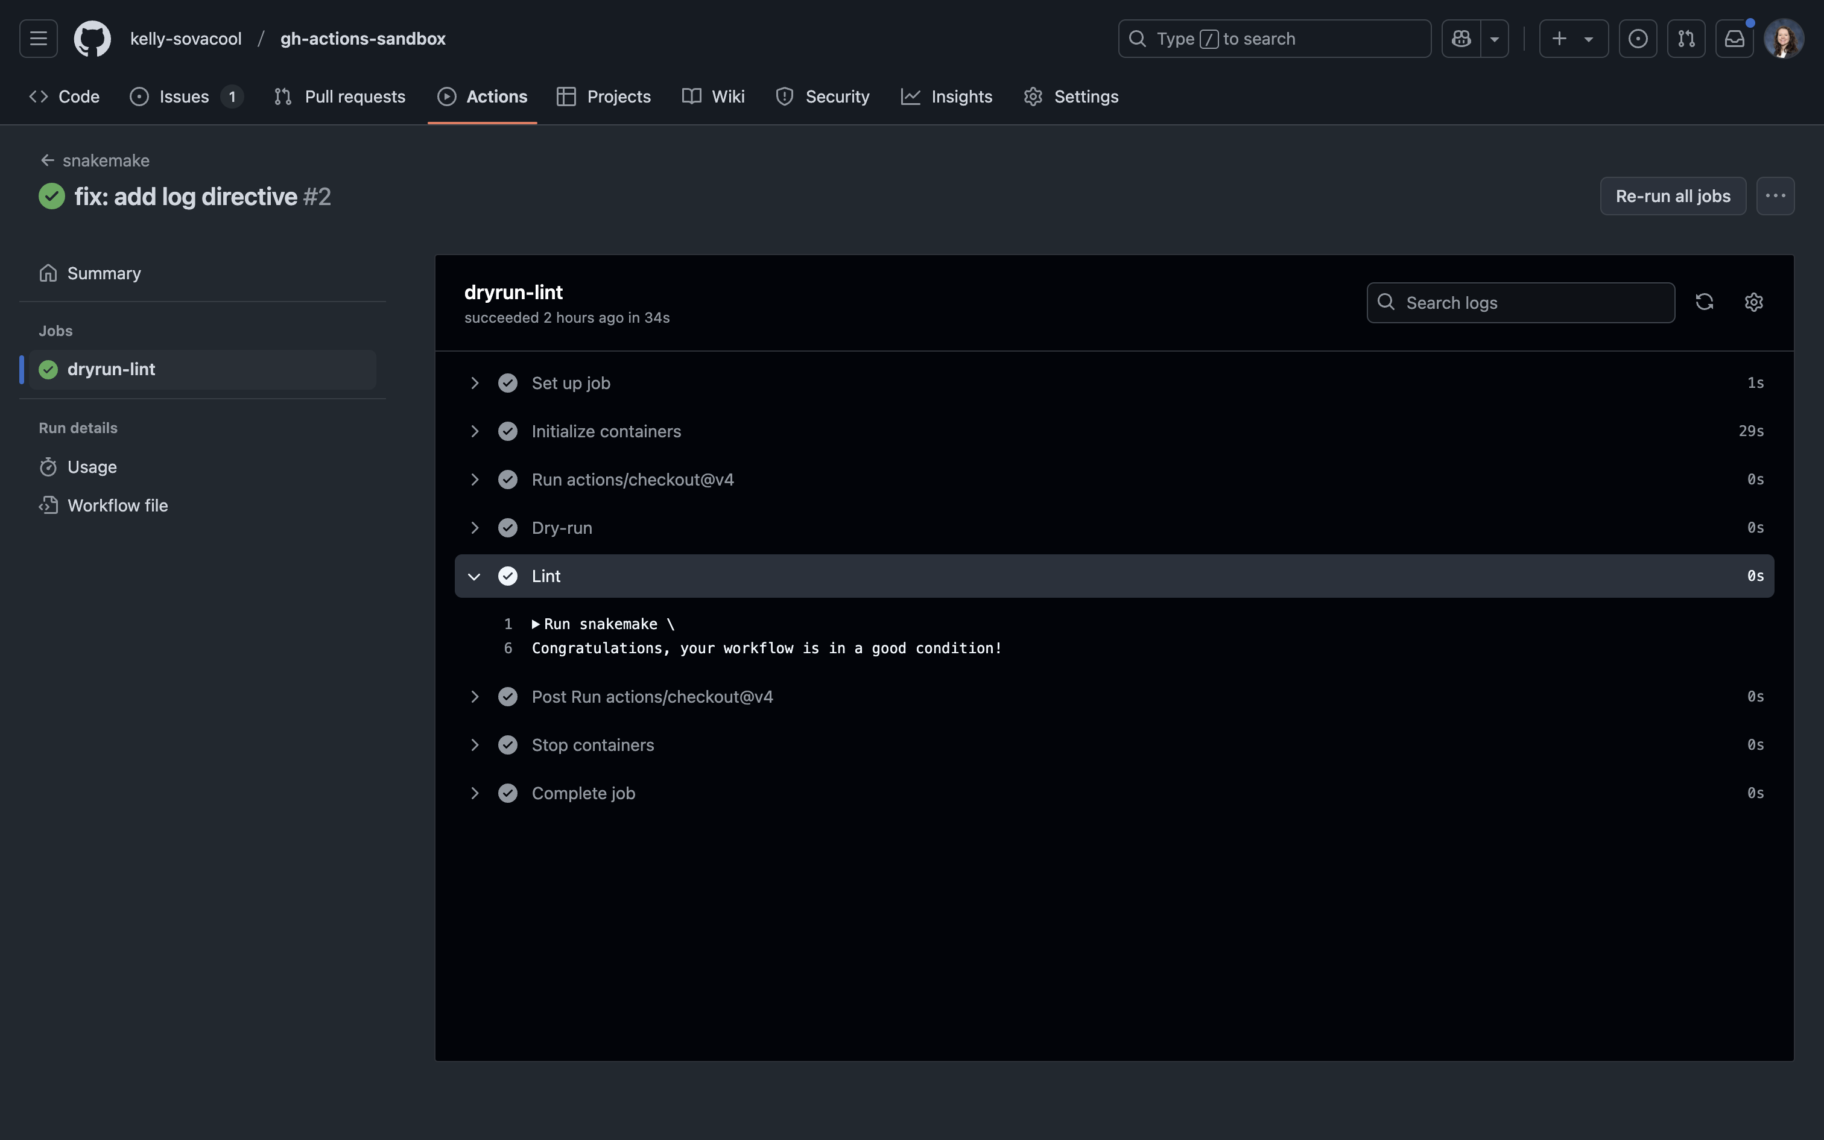Open the Workflow file link
This screenshot has width=1824, height=1140.
point(118,506)
